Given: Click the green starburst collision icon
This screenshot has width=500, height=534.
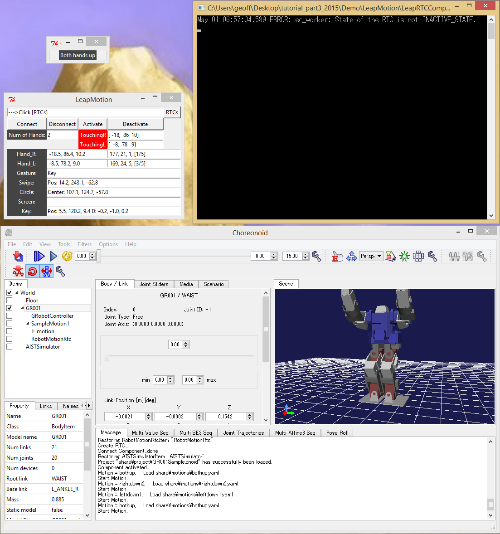Looking at the screenshot, I should [x=404, y=256].
